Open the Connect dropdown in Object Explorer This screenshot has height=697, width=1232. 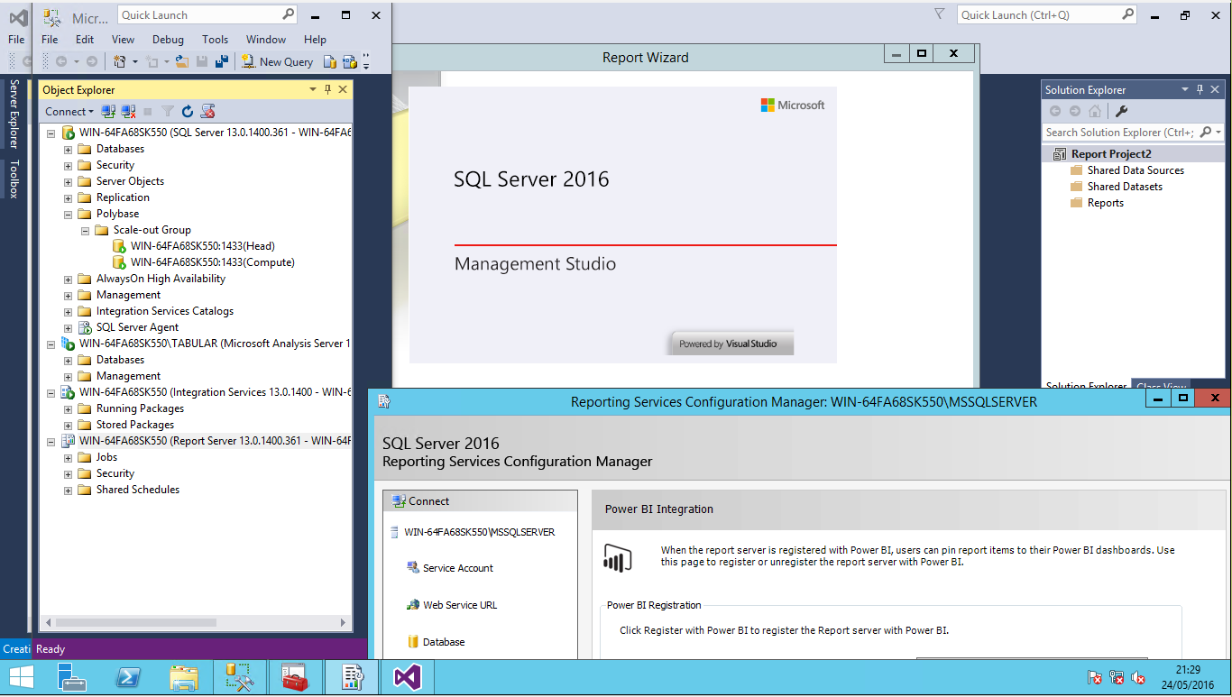coord(69,111)
